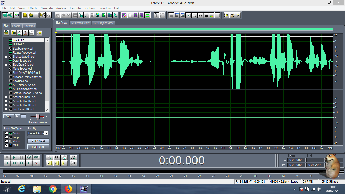Click the Undo arrow in the toolbar

(x=57, y=15)
